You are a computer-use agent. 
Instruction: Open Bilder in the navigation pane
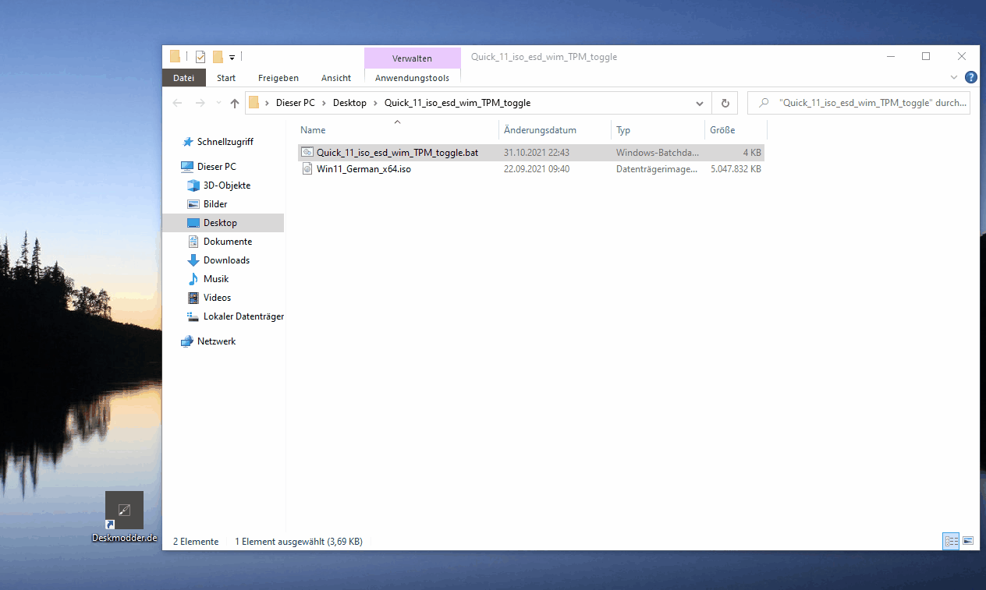[x=215, y=204]
